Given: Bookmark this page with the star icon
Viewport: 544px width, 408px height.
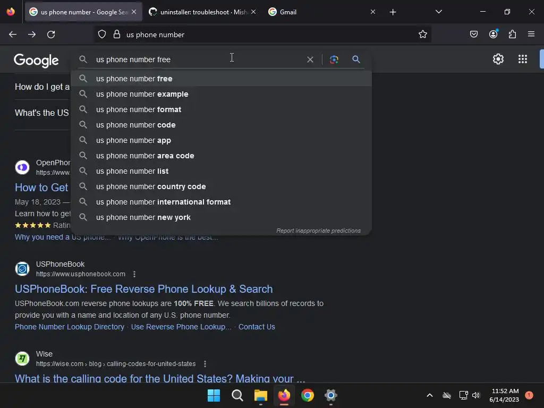Looking at the screenshot, I should 422,35.
